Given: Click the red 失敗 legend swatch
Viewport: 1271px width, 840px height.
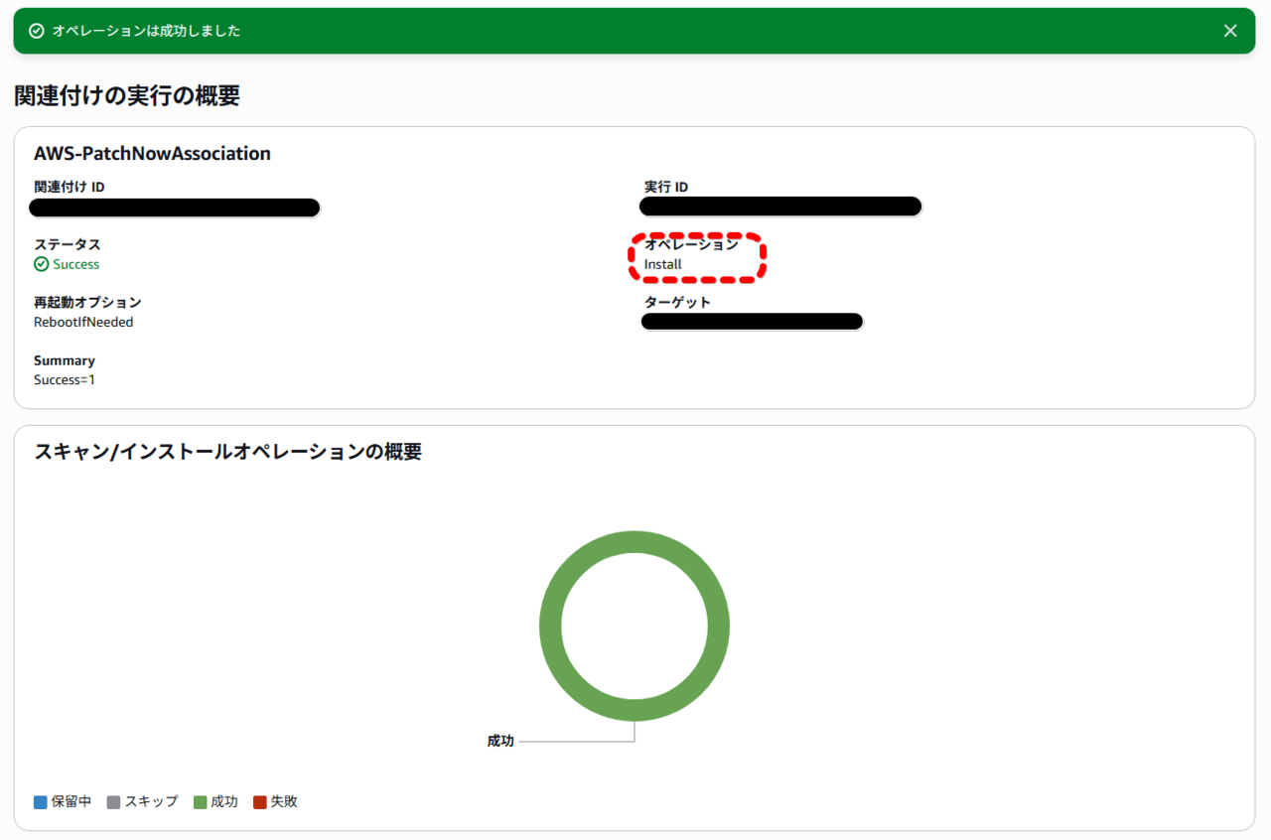Looking at the screenshot, I should [x=260, y=802].
